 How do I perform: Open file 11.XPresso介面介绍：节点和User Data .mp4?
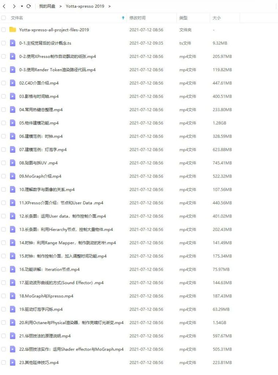61,203
